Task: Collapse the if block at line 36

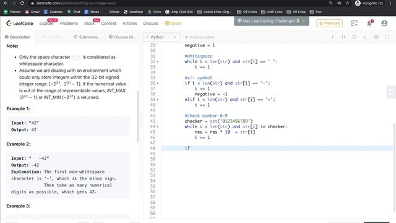Action: [158, 83]
